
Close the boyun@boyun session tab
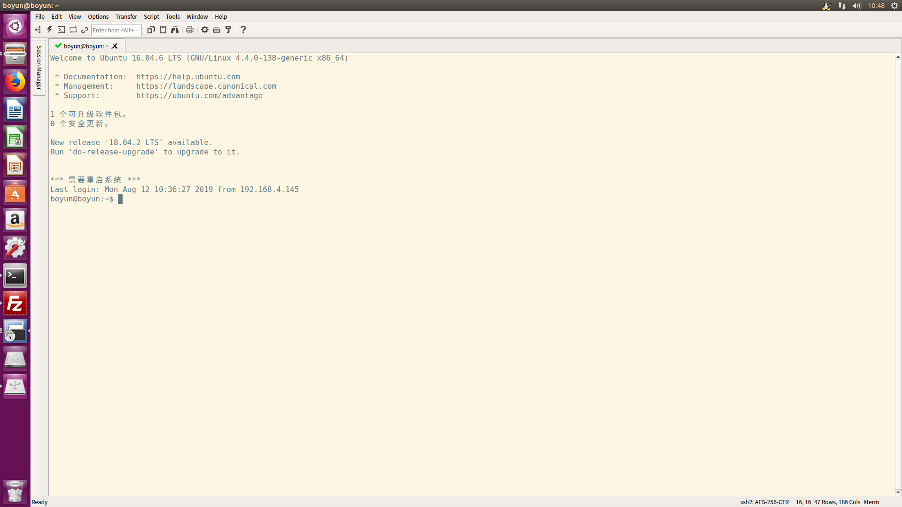click(x=115, y=46)
